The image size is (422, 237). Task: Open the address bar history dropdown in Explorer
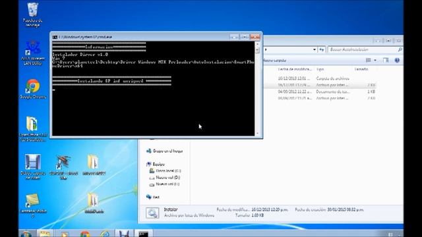click(x=315, y=49)
